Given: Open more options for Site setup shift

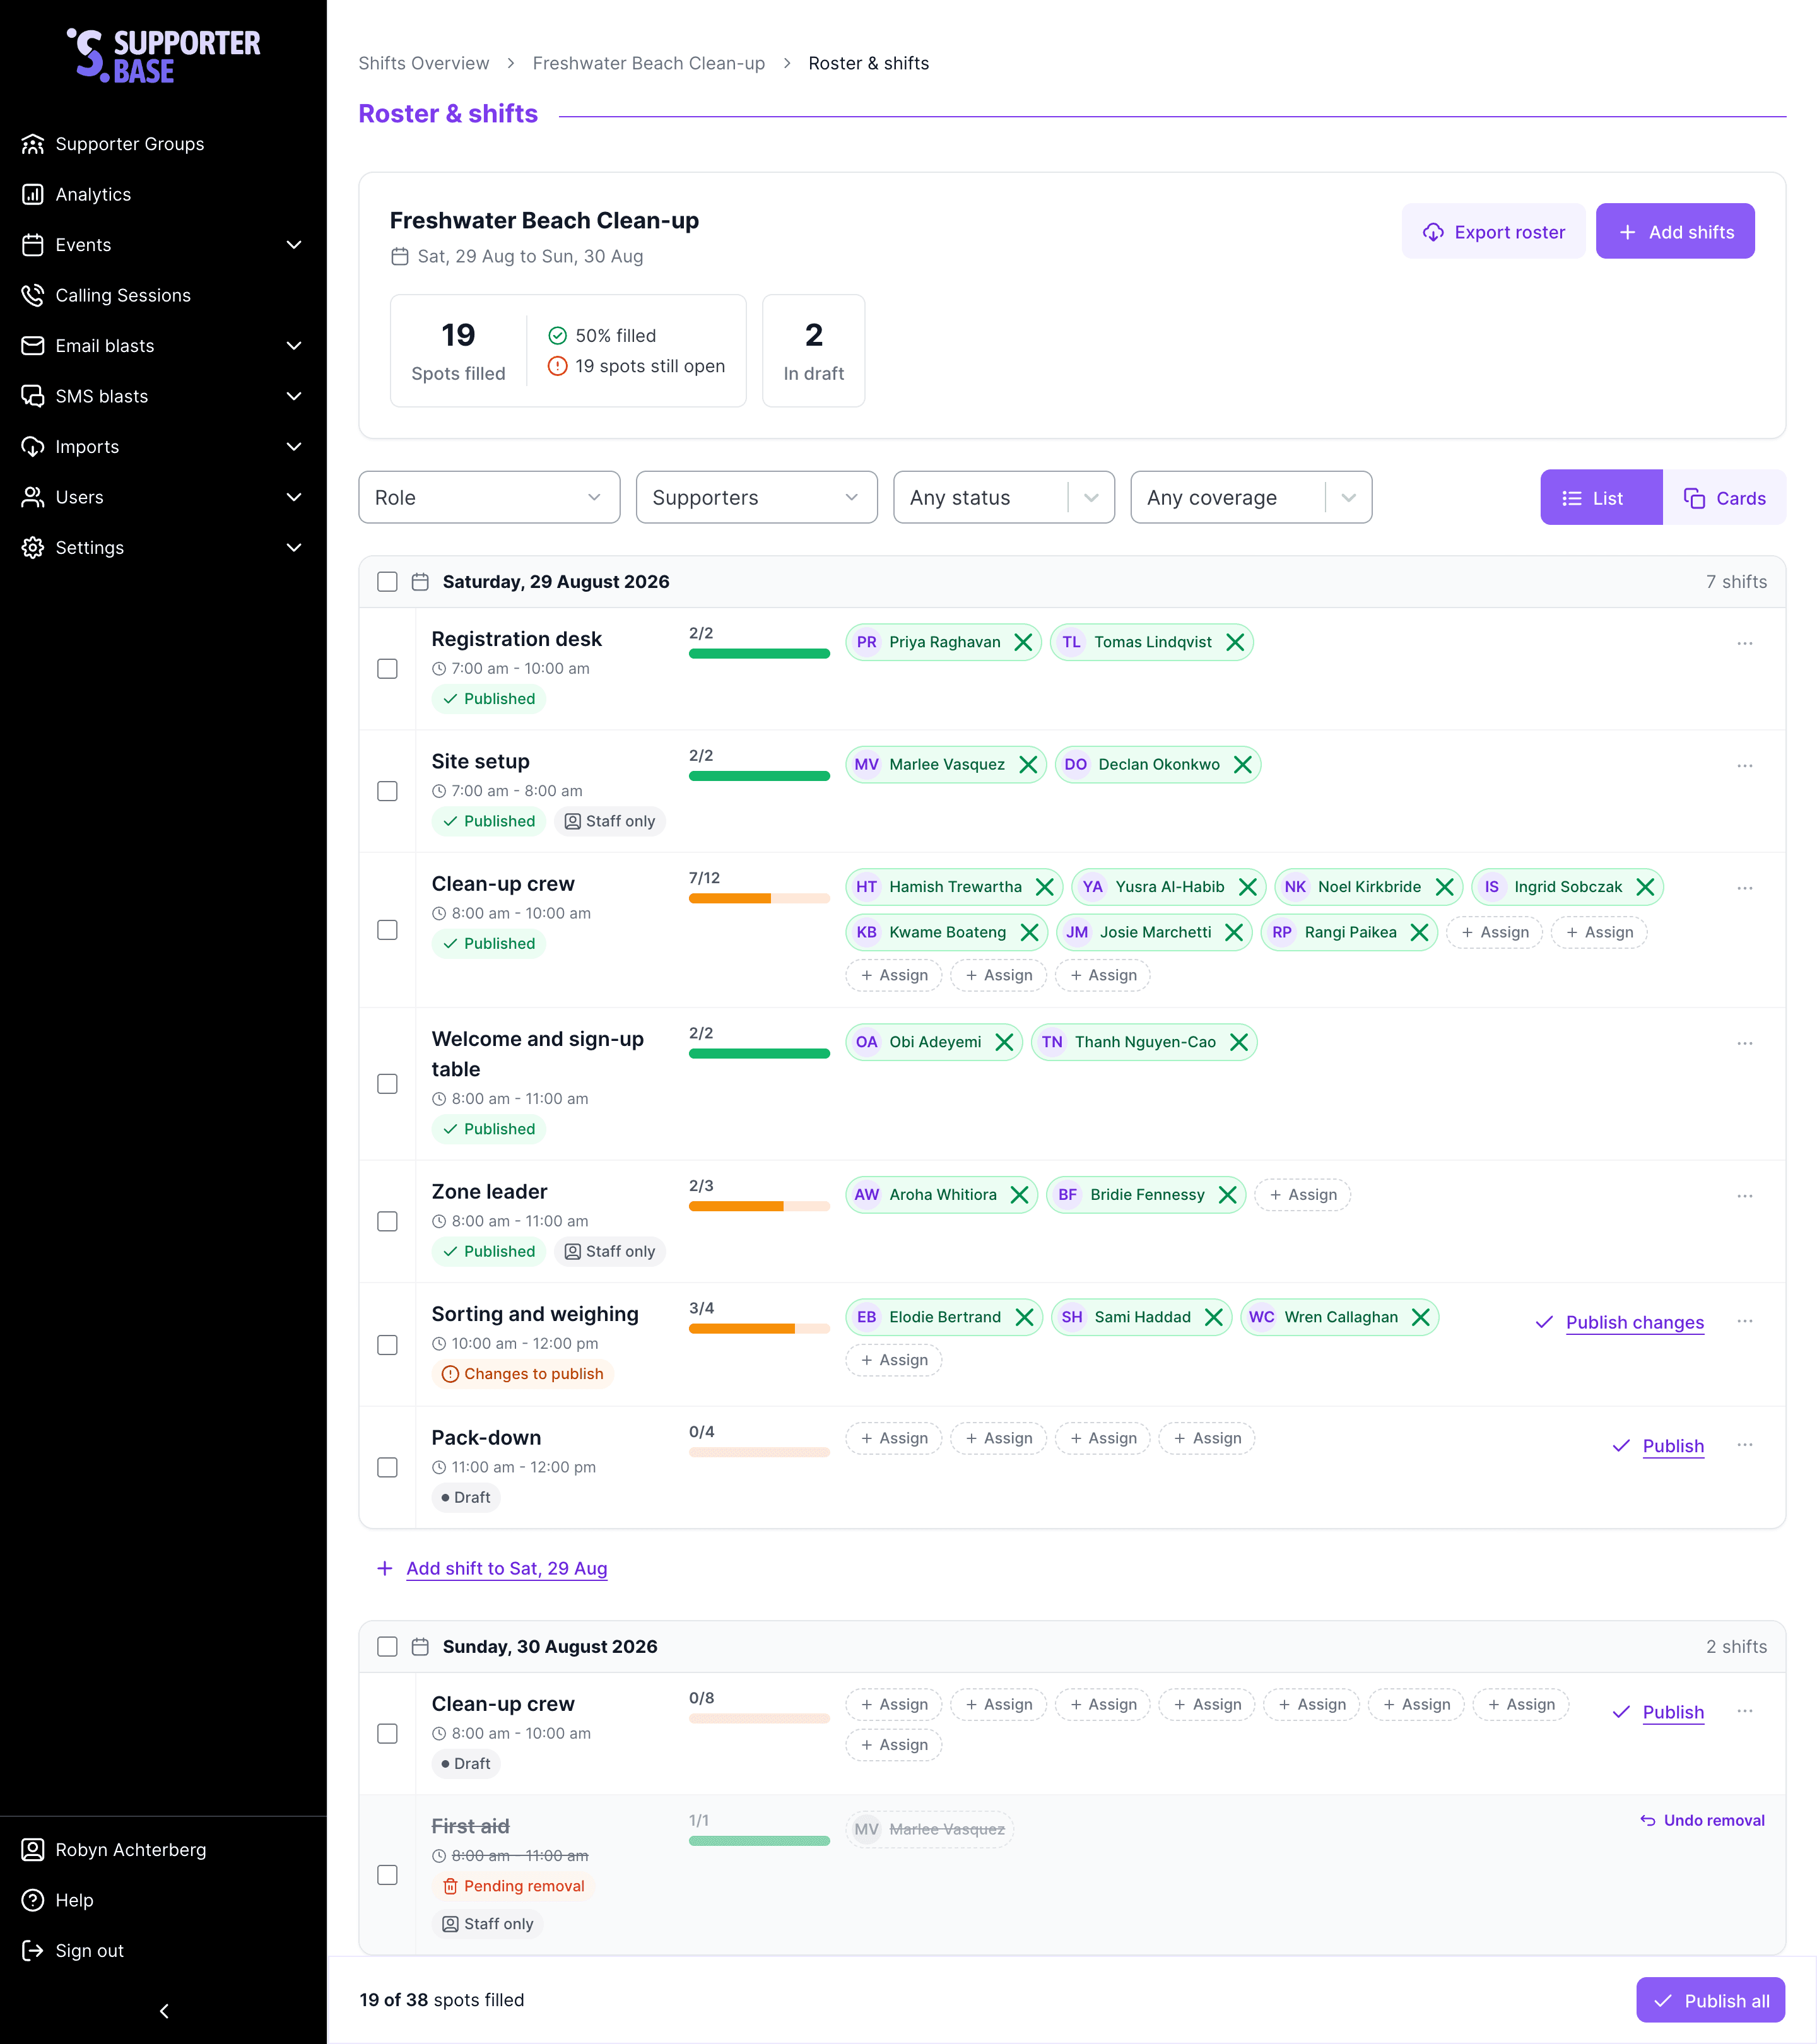Looking at the screenshot, I should (1745, 766).
